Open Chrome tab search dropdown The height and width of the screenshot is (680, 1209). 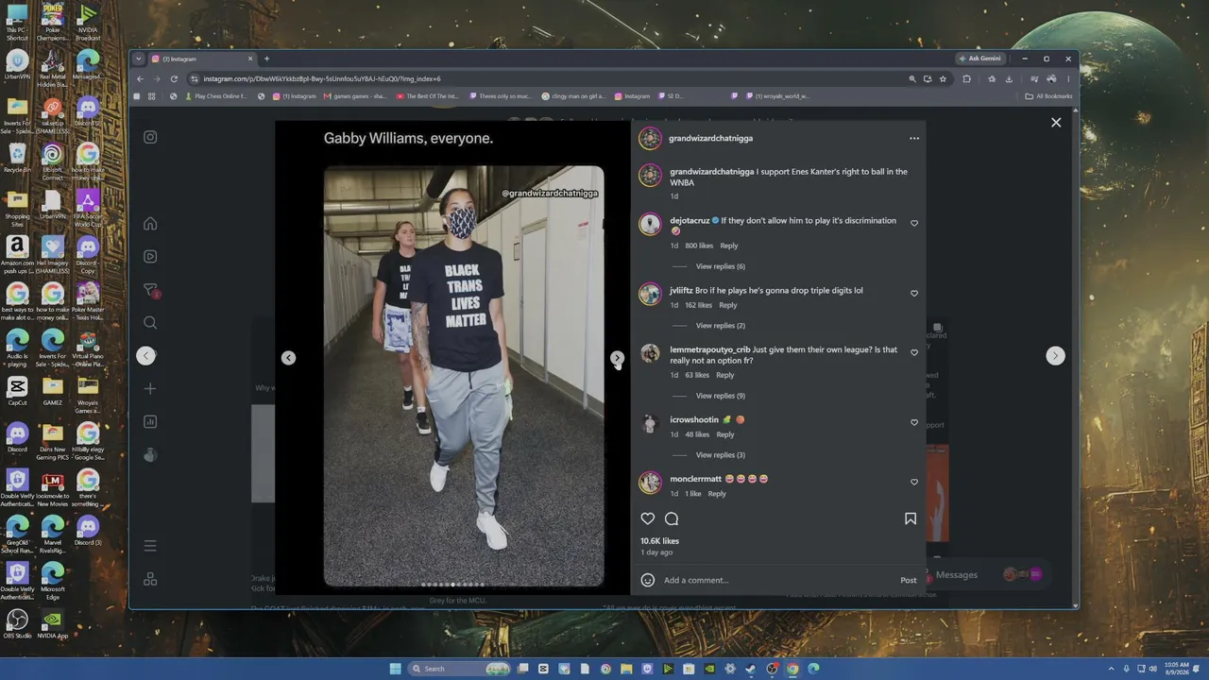[139, 59]
